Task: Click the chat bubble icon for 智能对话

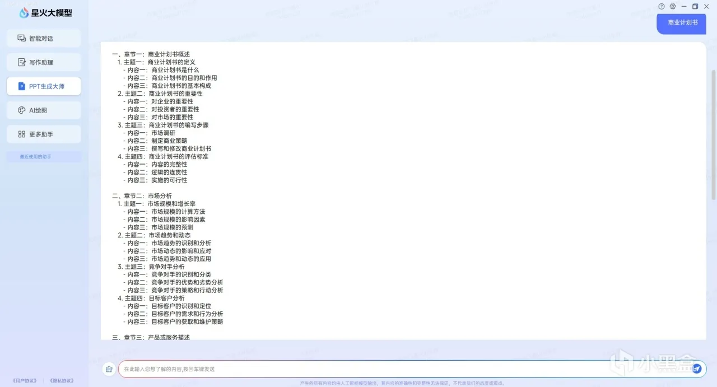Action: (x=22, y=38)
